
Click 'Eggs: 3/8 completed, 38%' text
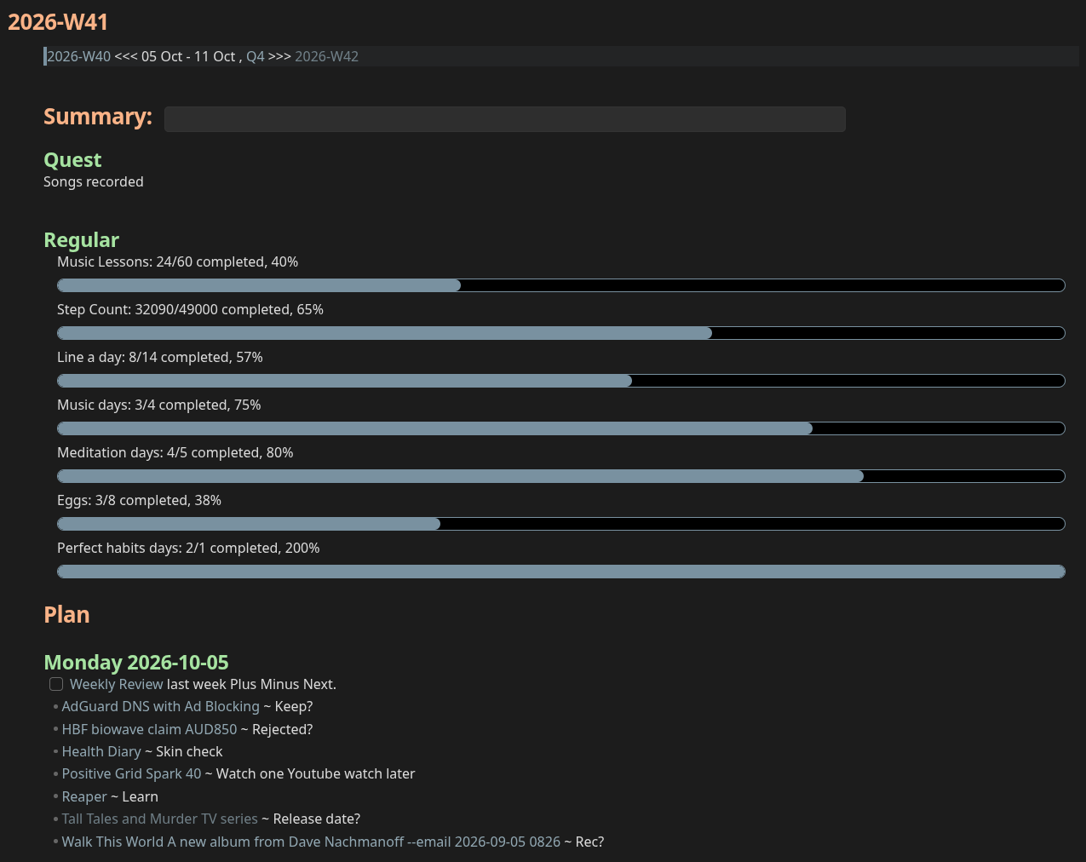(139, 500)
